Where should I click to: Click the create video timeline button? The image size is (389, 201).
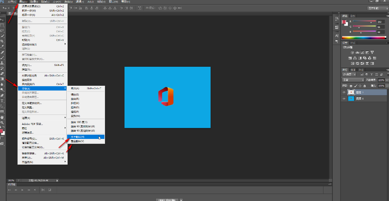tap(167, 200)
